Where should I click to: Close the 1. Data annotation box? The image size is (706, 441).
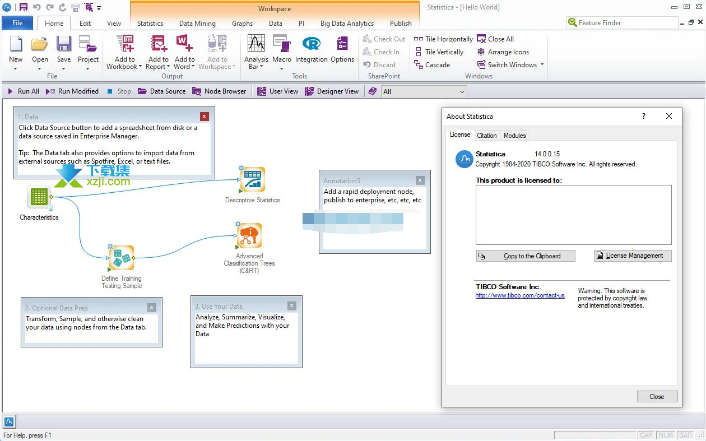tap(205, 117)
